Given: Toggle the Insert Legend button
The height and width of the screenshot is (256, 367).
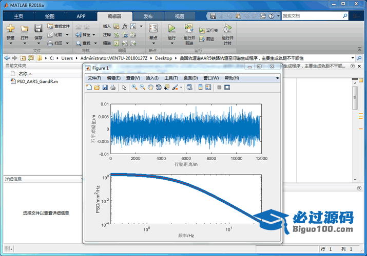Looking at the screenshot, I should coord(208,88).
